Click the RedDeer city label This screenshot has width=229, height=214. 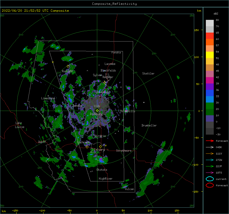click(108, 77)
